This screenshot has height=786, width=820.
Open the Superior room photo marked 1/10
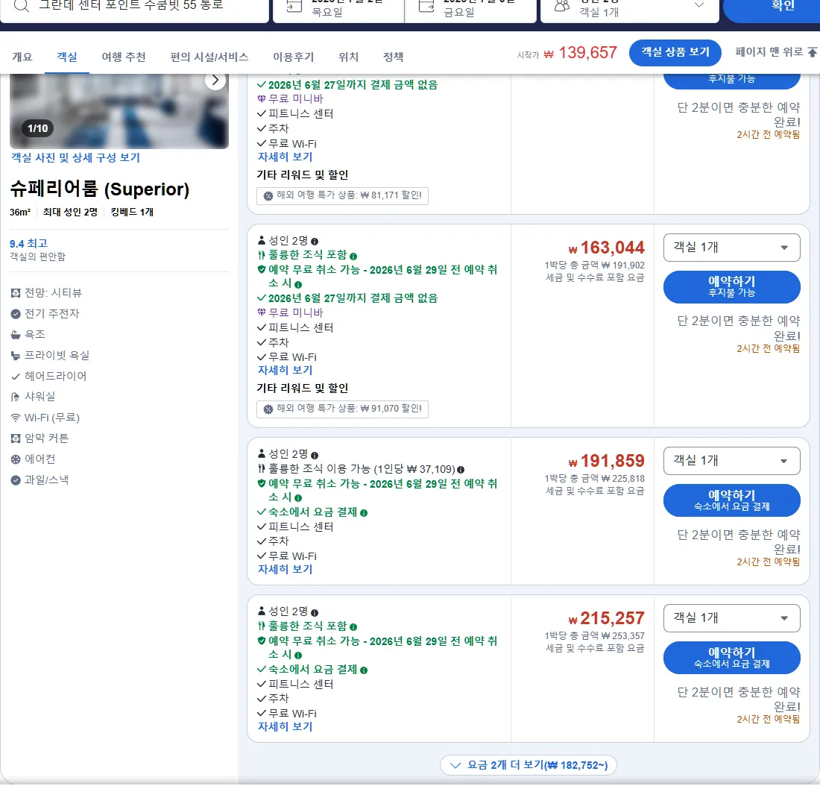click(119, 111)
